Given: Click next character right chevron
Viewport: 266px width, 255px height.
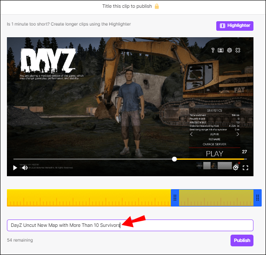Looking at the screenshot, I should 237,134.
